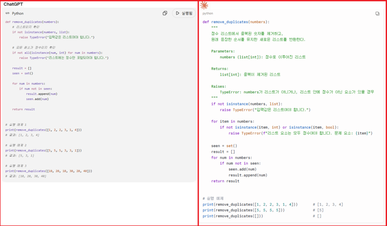
Task: Click the print(remove_duplicates([])) line
Action: point(233,216)
